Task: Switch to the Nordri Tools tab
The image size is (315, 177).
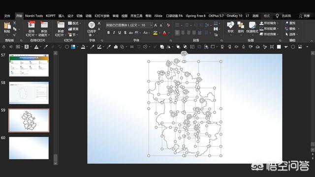Action: tap(34, 16)
